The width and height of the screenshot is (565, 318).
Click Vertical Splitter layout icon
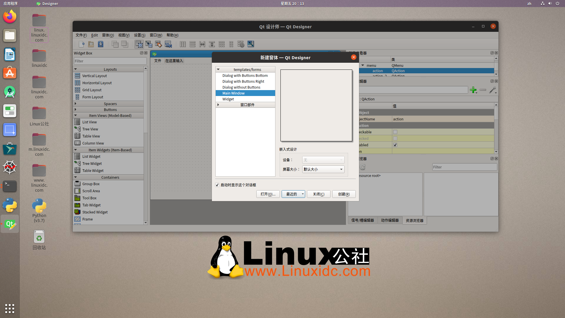click(212, 44)
